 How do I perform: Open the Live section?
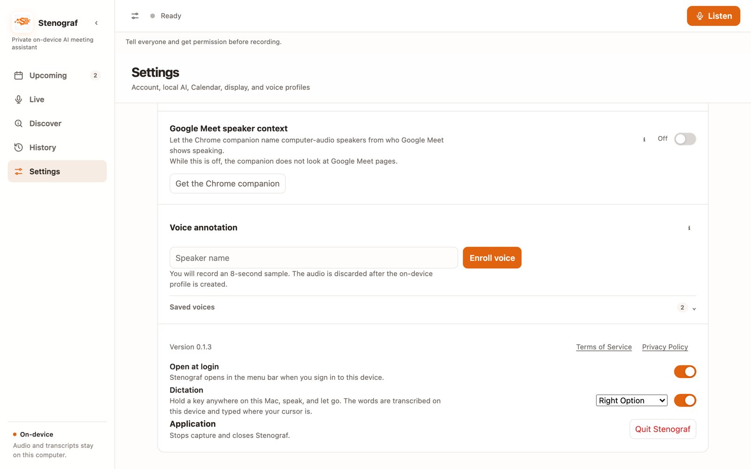57,99
